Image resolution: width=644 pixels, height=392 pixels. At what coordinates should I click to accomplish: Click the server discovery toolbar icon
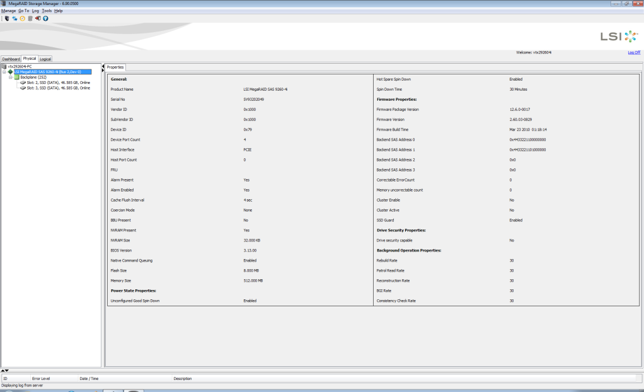pos(7,18)
